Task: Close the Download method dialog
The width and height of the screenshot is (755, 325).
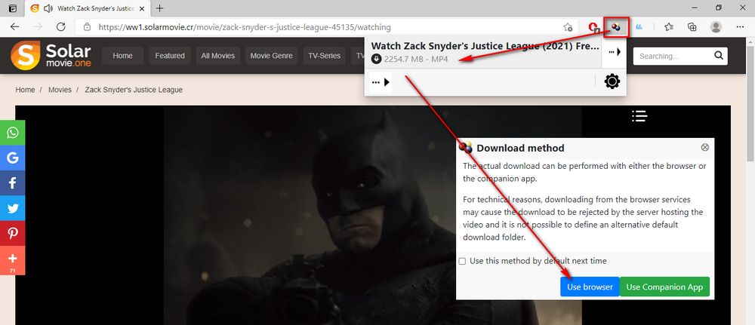Action: pyautogui.click(x=705, y=147)
